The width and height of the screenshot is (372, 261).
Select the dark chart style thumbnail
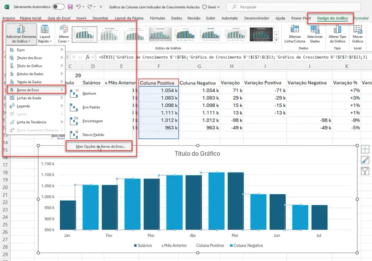click(x=261, y=34)
